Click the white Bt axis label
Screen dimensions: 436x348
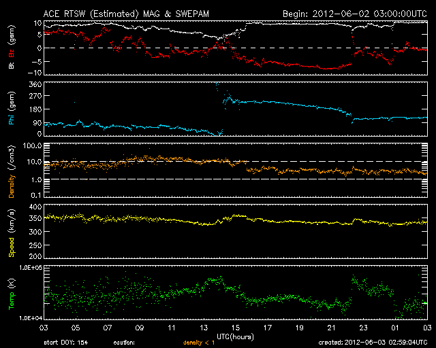tap(12, 65)
